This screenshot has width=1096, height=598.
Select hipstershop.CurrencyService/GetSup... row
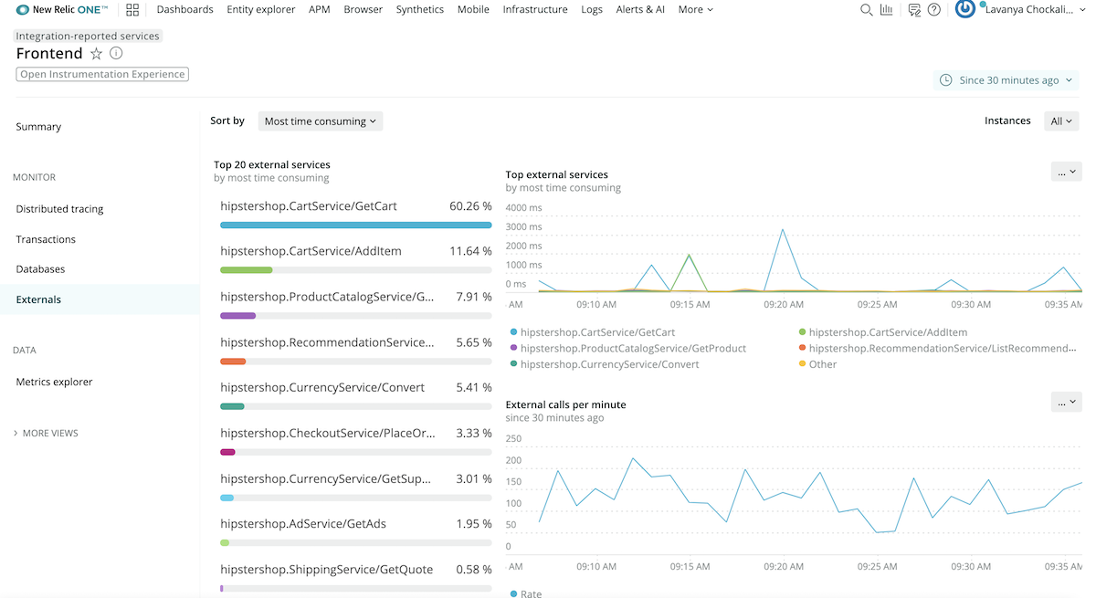tap(356, 487)
